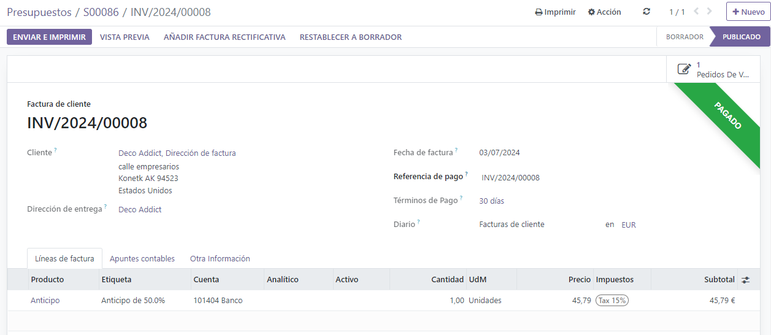Click the Nuevo button

pos(748,12)
